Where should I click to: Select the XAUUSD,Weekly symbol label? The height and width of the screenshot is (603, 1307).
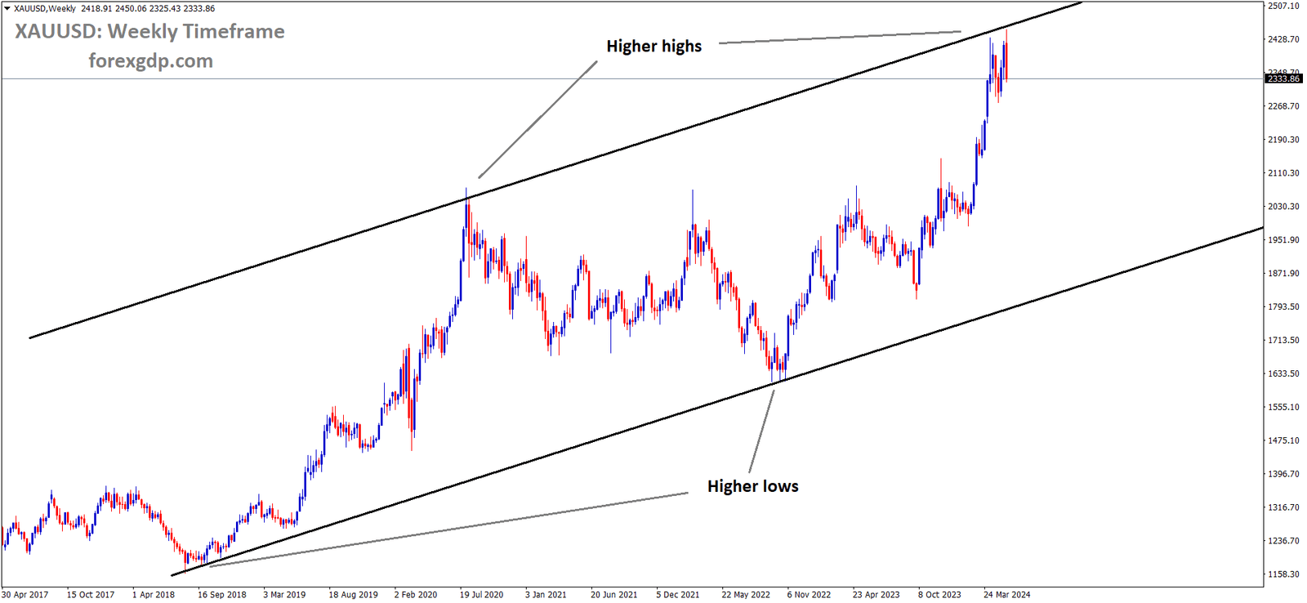pos(45,9)
